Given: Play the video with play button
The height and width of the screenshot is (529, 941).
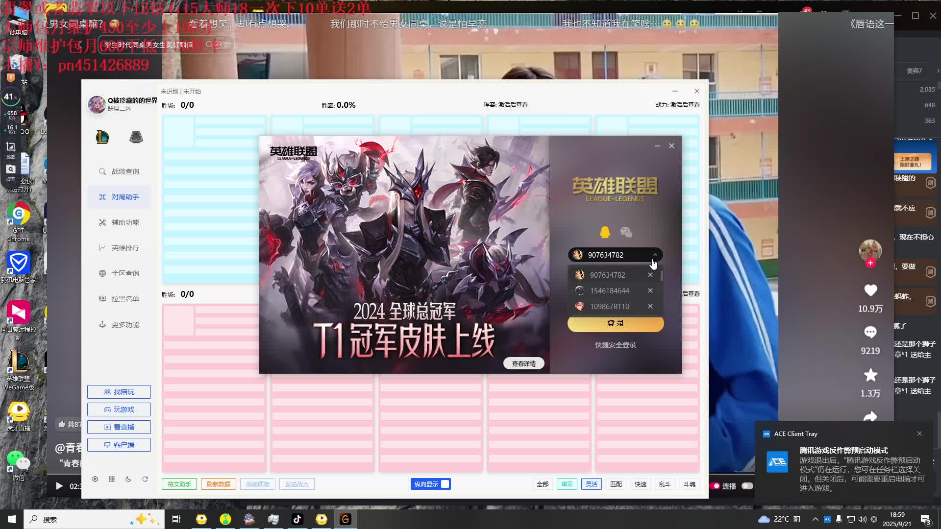Looking at the screenshot, I should pos(59,486).
